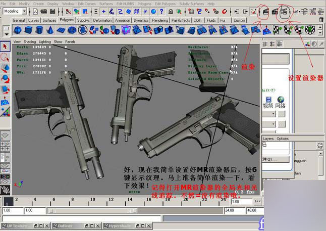
Task: Choose the Select arrow tool
Action: (5, 47)
